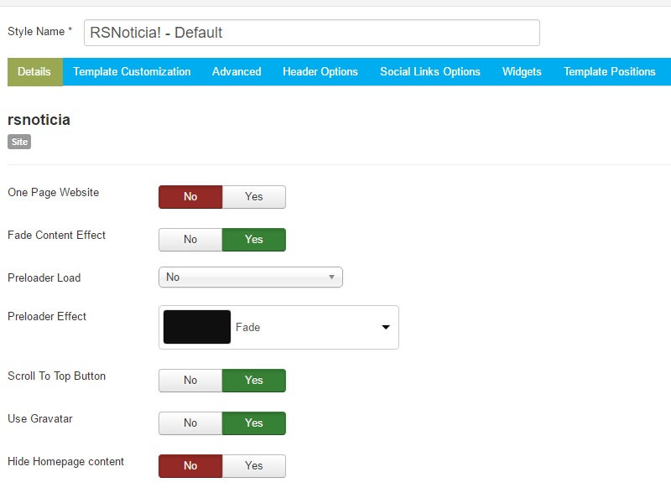Set Use Gravatar to Yes

[254, 423]
